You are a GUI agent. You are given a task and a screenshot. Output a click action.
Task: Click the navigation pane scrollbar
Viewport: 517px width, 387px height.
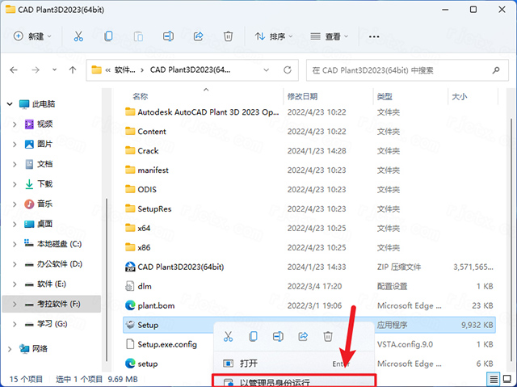point(106,280)
